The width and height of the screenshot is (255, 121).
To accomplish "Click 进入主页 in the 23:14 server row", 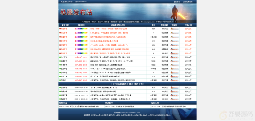I will (x=188, y=61).
